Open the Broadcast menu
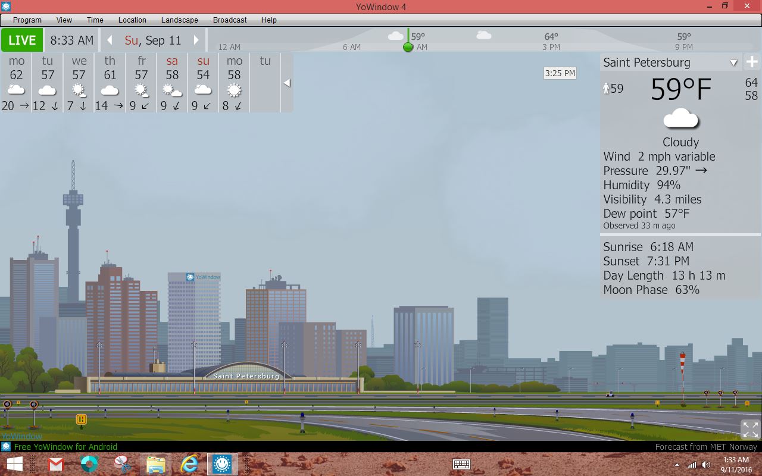This screenshot has height=476, width=762. 230,20
